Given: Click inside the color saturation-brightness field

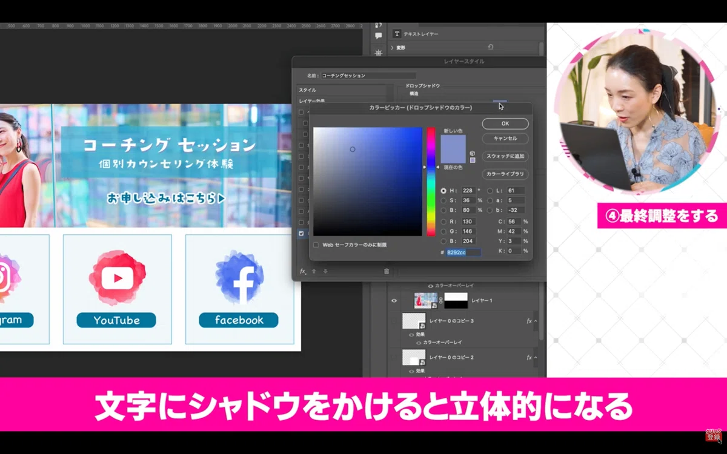Looking at the screenshot, I should click(368, 182).
